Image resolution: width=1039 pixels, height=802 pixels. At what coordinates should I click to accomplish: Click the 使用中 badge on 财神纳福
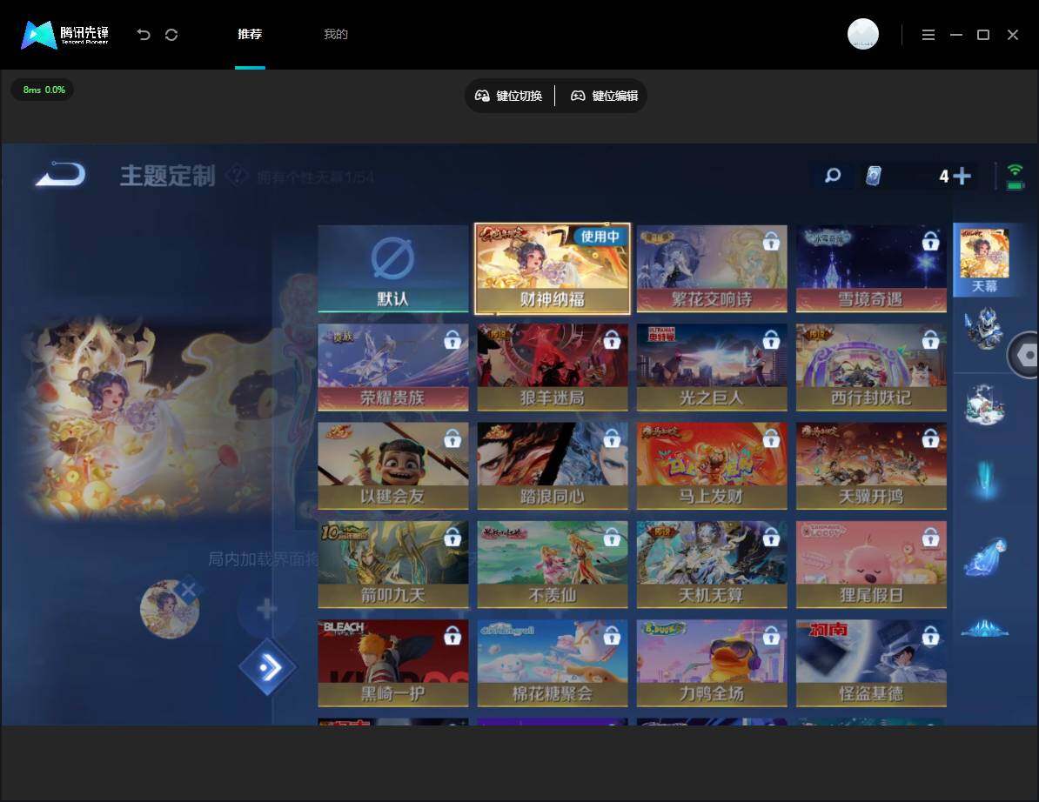[x=600, y=237]
